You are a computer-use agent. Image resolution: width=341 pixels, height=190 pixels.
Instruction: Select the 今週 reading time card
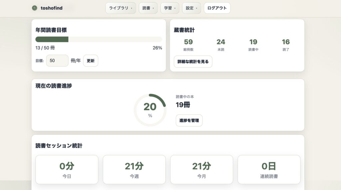click(x=134, y=169)
